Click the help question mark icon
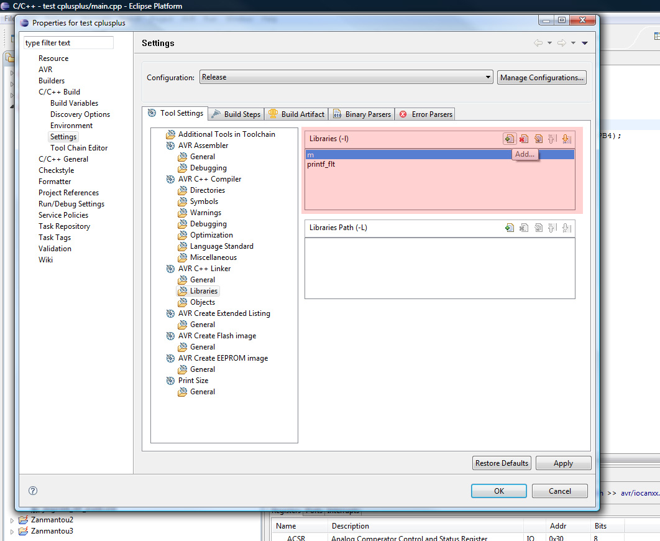The height and width of the screenshot is (541, 660). pyautogui.click(x=33, y=491)
